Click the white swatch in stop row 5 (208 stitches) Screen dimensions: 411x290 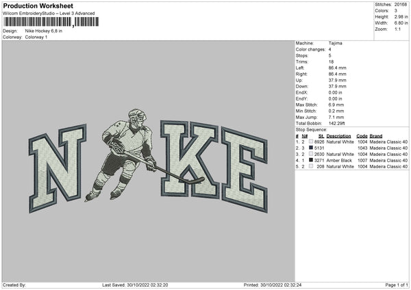pyautogui.click(x=311, y=166)
